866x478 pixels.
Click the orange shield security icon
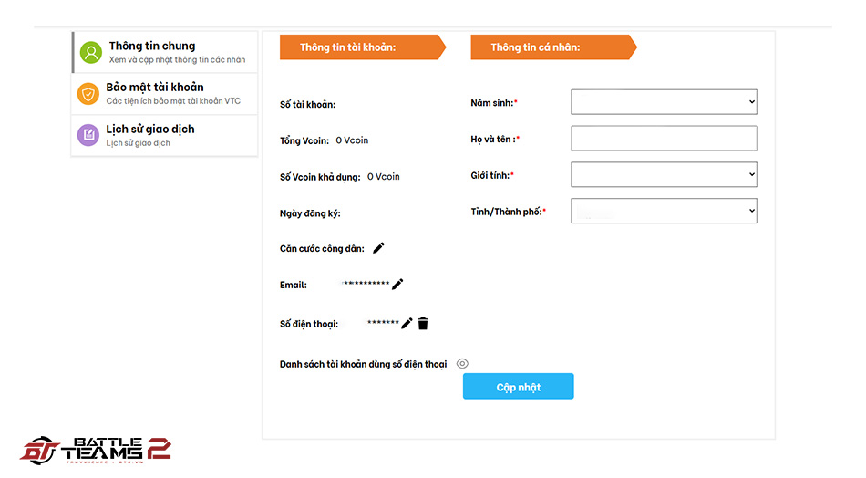tap(88, 94)
